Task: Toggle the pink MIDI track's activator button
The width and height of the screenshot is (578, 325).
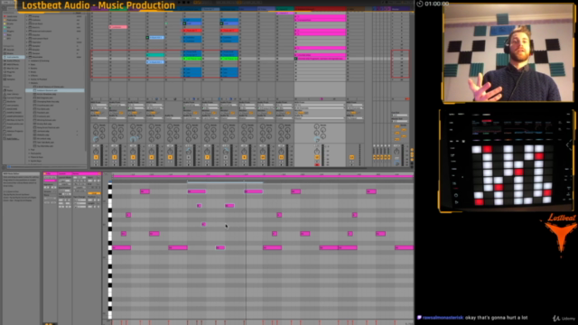Action: pyautogui.click(x=317, y=157)
